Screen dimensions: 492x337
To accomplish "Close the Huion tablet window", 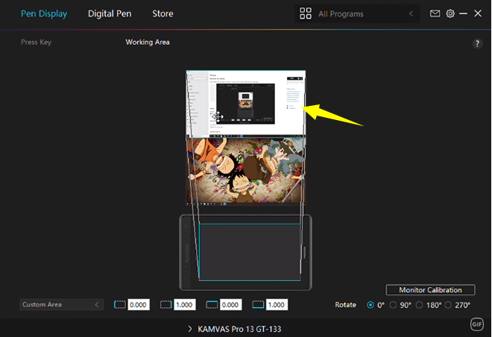I will (478, 13).
